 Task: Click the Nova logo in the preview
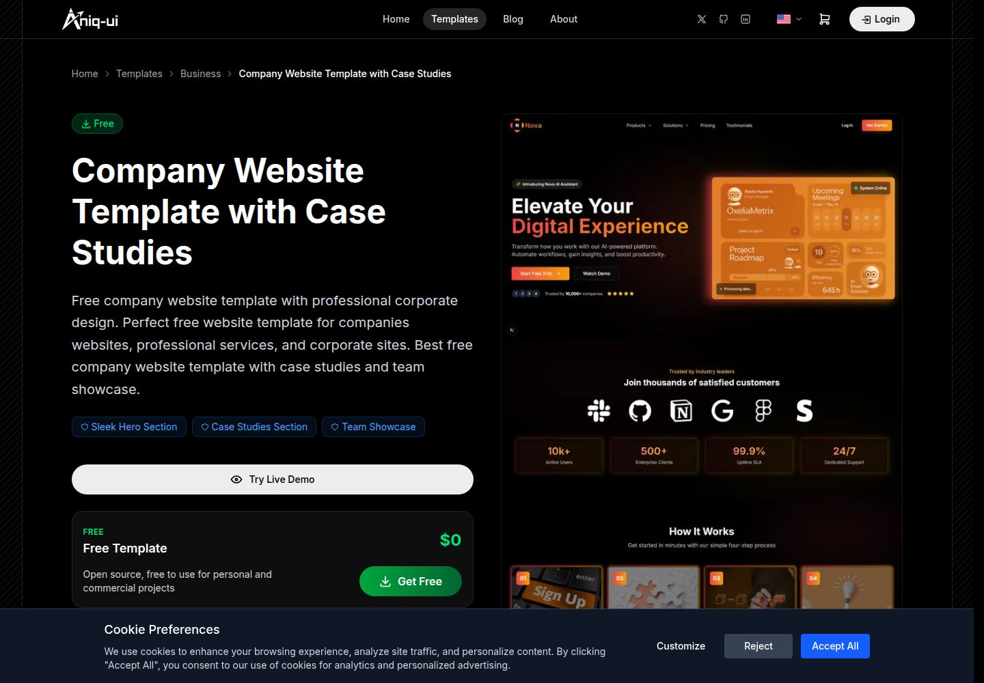[526, 126]
